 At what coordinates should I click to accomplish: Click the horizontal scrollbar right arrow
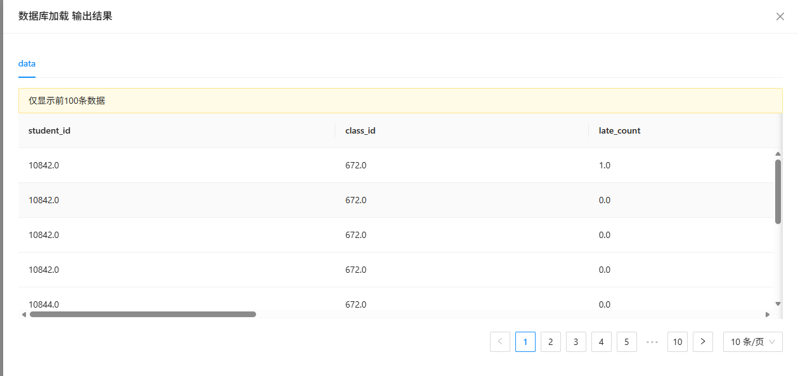coord(767,314)
